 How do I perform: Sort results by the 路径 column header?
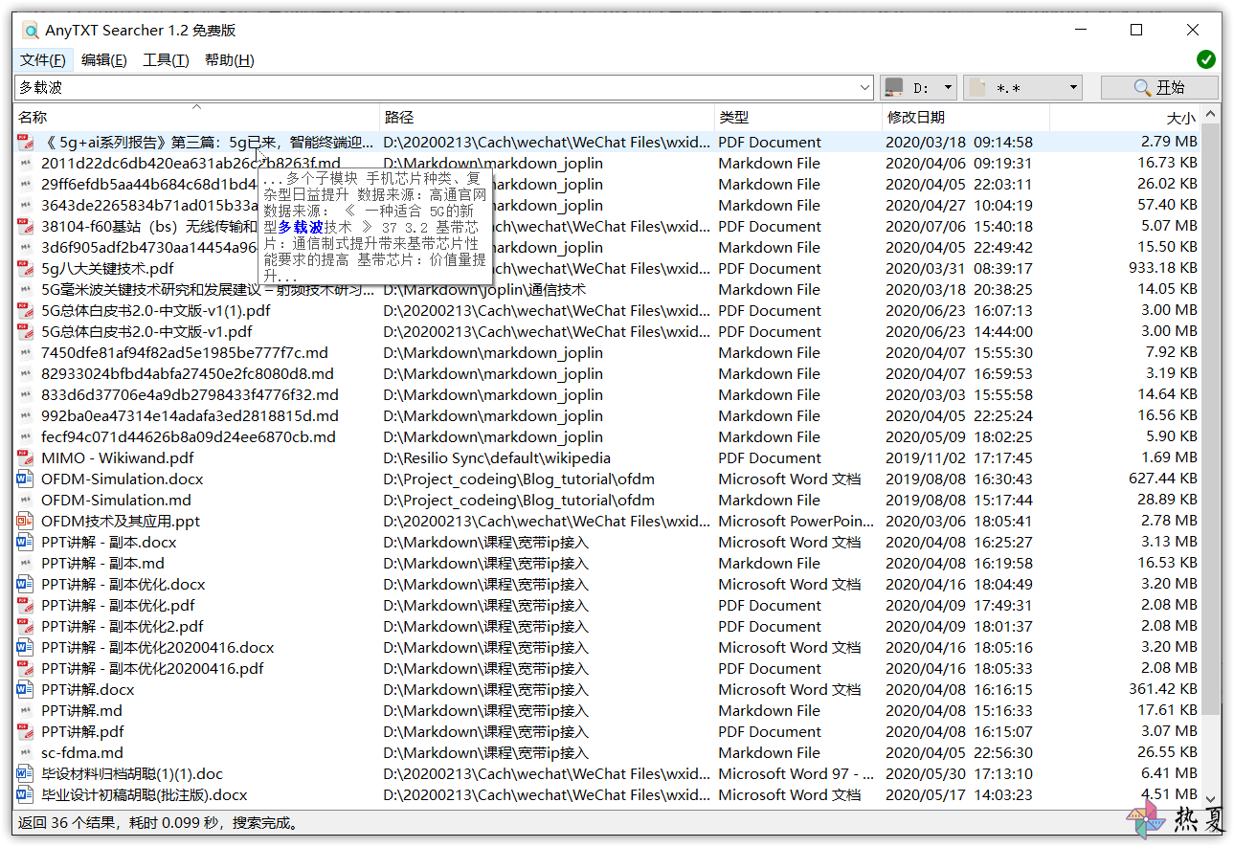click(x=547, y=118)
